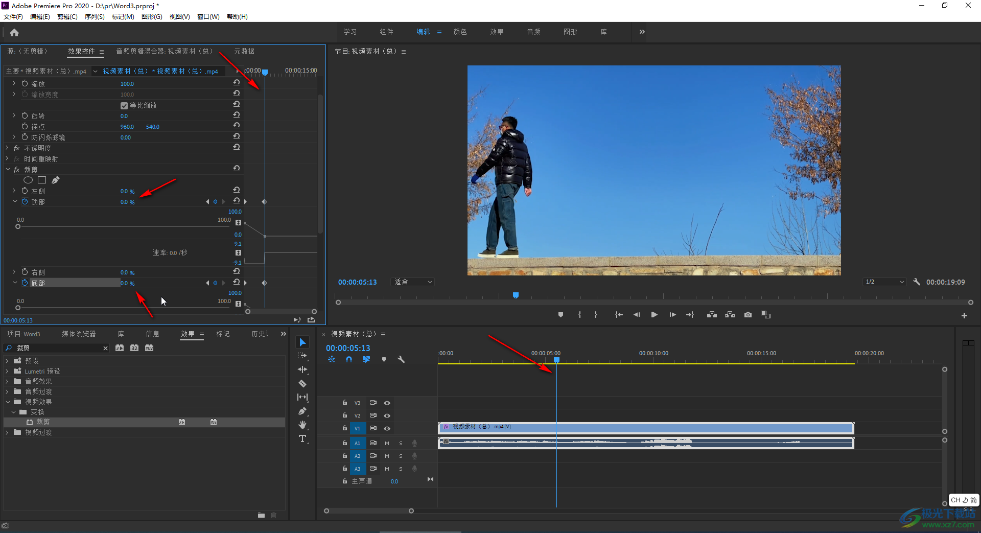This screenshot has width=981, height=533.
Task: Solo audio track A2
Action: click(401, 456)
